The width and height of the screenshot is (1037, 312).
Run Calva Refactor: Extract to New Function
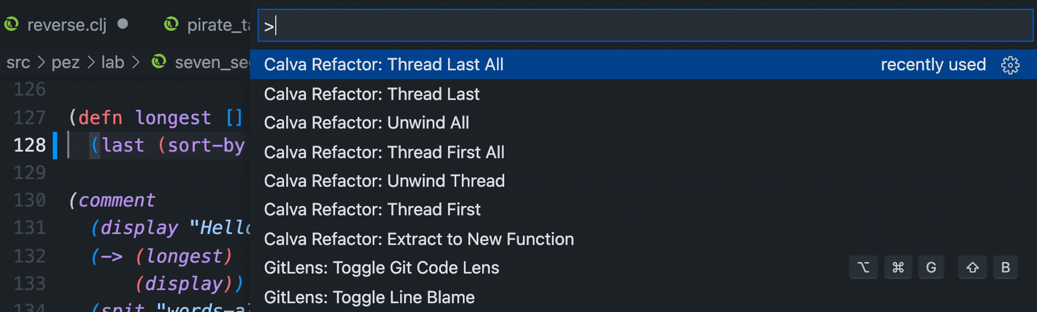pos(419,239)
